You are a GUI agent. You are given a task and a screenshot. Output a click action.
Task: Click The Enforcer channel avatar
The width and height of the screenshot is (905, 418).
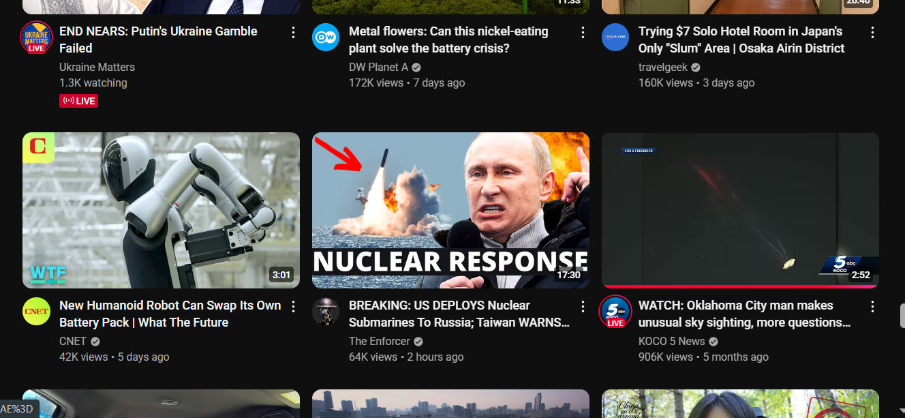click(326, 311)
